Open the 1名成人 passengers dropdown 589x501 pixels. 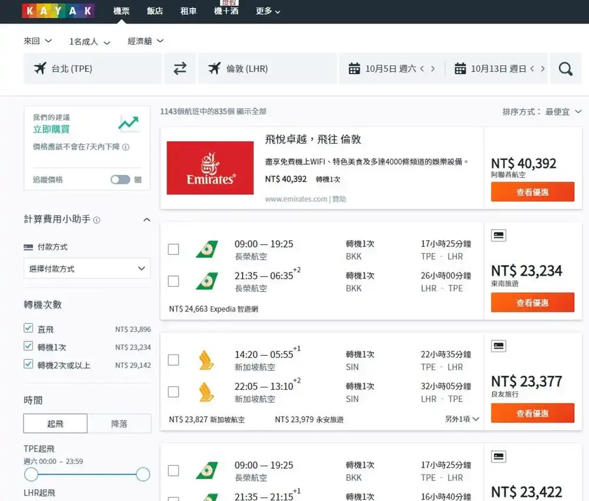click(90, 42)
